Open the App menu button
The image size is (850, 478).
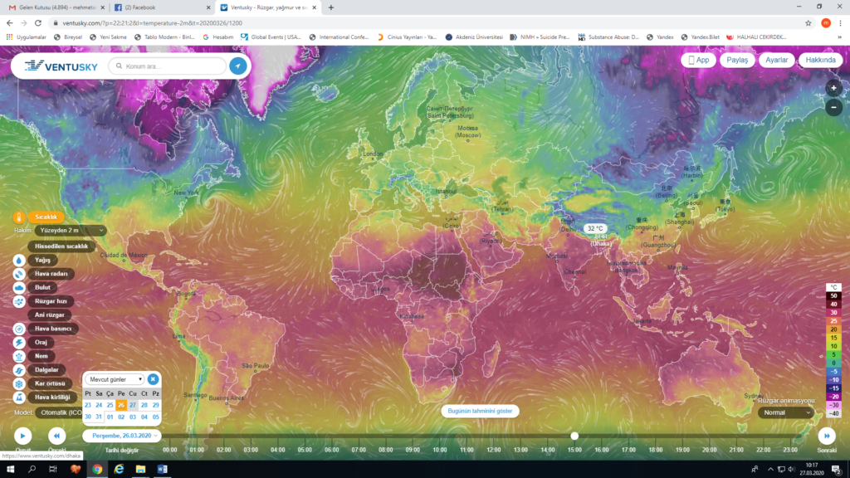(x=698, y=60)
